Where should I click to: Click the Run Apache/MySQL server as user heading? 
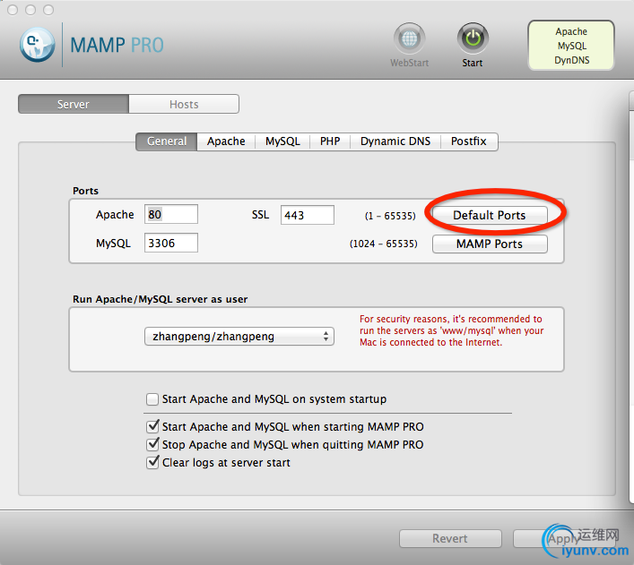161,299
